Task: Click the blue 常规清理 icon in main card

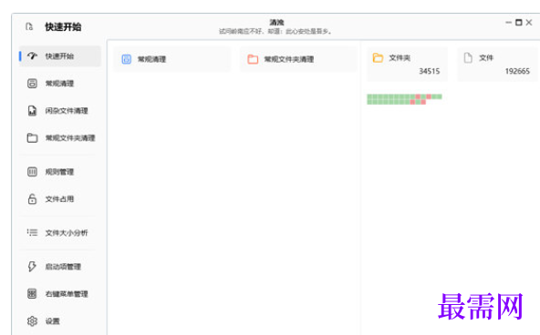Action: point(127,59)
